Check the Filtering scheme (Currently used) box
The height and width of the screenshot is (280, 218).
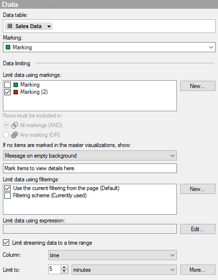pos(8,195)
